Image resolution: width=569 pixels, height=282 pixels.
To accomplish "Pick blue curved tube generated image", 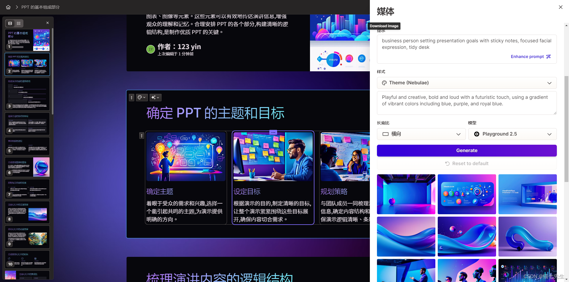I will (528, 236).
